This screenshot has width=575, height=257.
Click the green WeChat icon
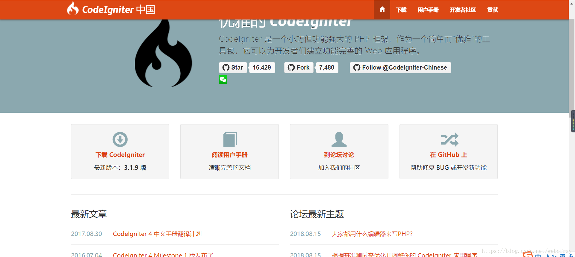tap(223, 79)
